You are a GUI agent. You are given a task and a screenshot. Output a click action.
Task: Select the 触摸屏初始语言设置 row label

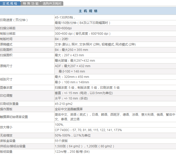(x=14, y=117)
